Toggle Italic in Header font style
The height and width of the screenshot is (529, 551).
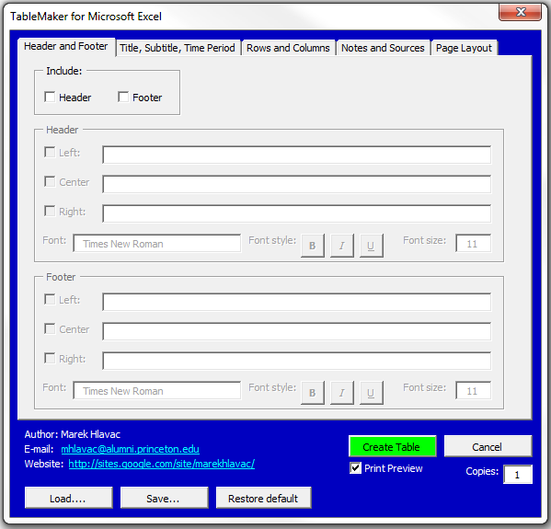pos(342,246)
